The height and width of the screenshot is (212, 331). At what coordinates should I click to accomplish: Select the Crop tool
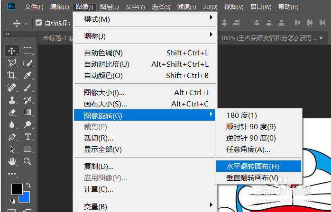pos(12,75)
